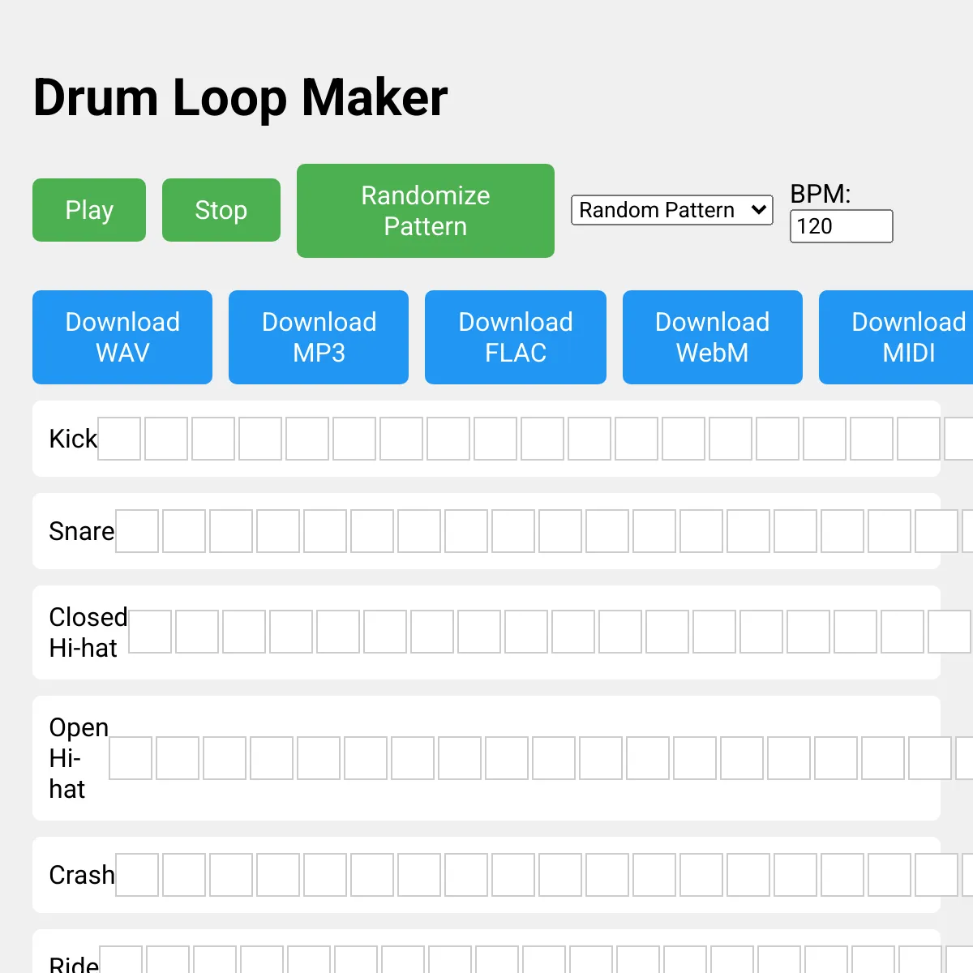Click the BPM input field
The image size is (973, 973).
tap(841, 226)
